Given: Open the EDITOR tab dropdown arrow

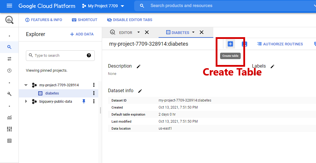Looking at the screenshot, I should (x=139, y=32).
